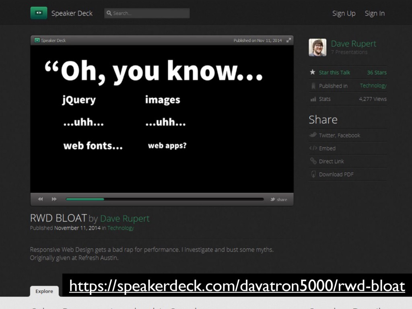Open the Embed option

pyautogui.click(x=327, y=148)
